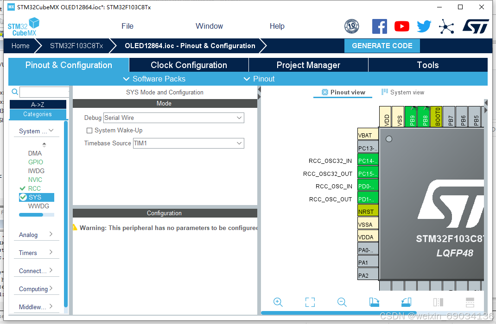Click the ST logo in the header
The width and height of the screenshot is (496, 324).
(476, 26)
